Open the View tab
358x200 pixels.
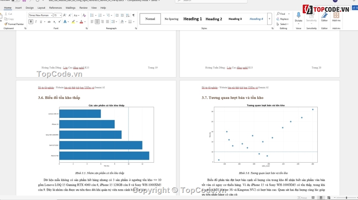click(x=94, y=8)
